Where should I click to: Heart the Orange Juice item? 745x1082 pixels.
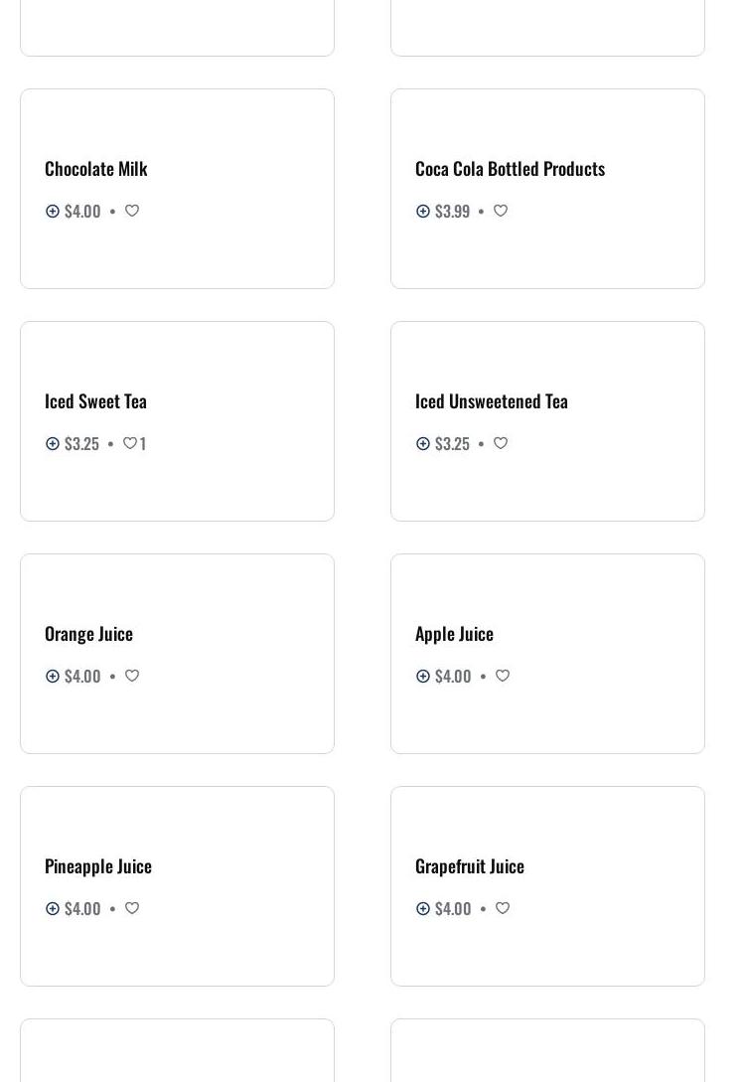(132, 676)
